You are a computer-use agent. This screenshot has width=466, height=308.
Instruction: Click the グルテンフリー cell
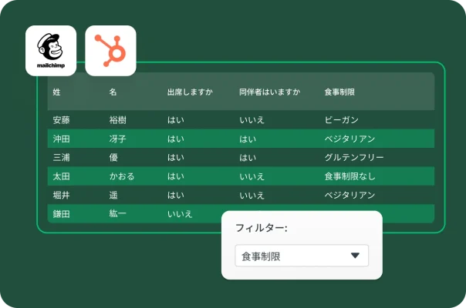[x=354, y=157]
